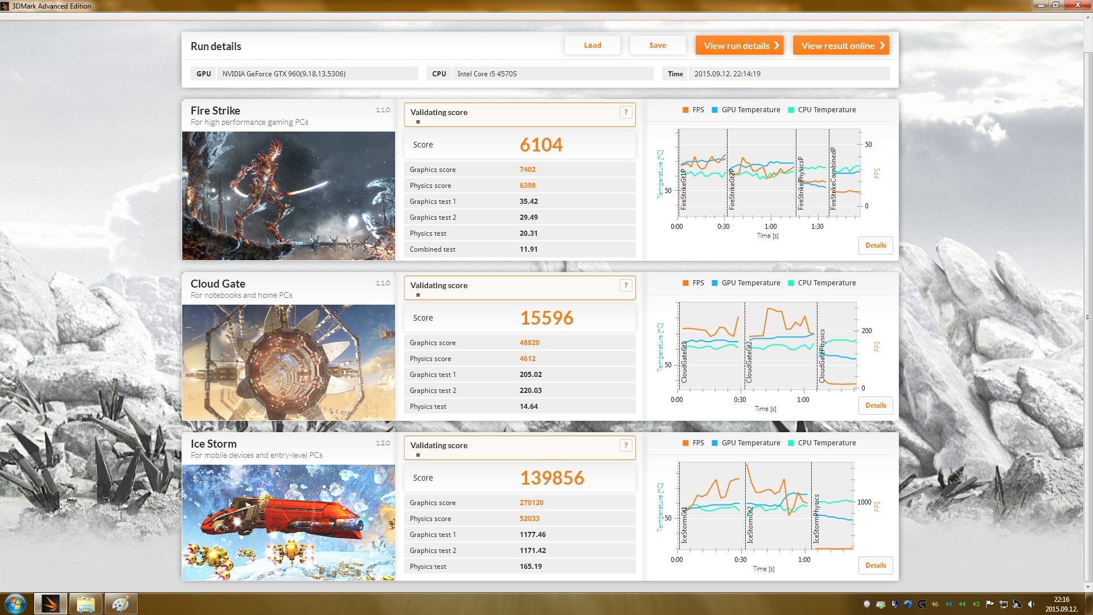Click Ice Storm Graphics test 1 value 1177.46
This screenshot has width=1093, height=615.
coord(532,535)
